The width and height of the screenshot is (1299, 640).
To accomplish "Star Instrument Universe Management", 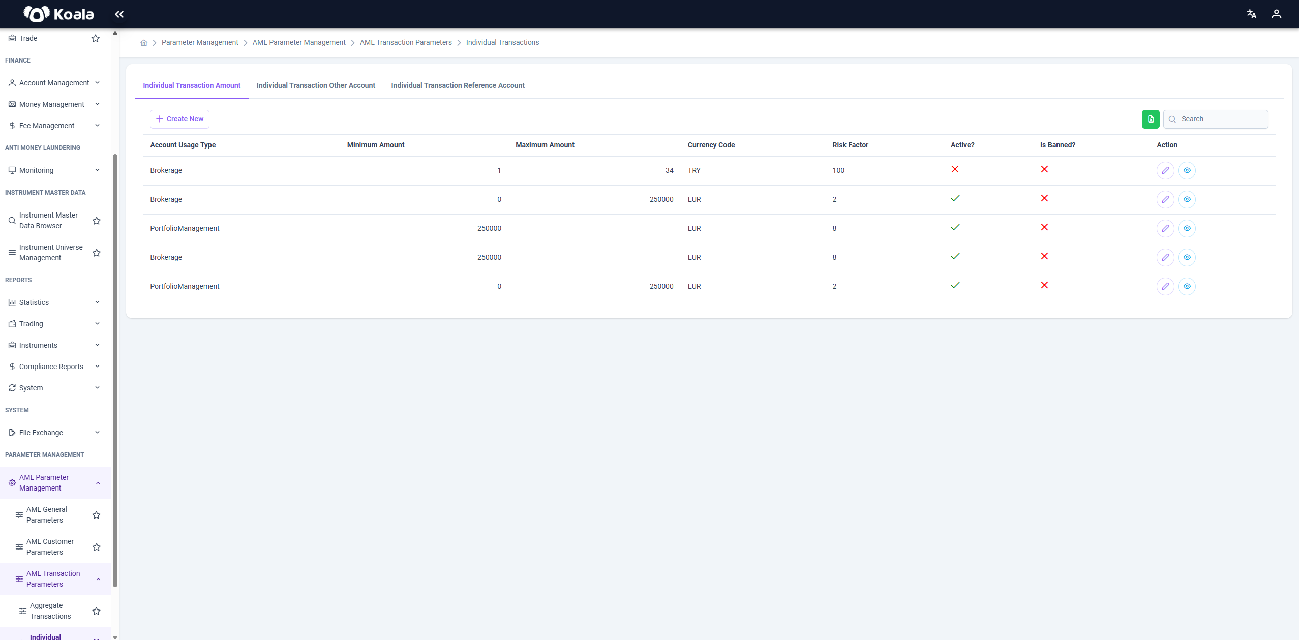I will click(97, 253).
